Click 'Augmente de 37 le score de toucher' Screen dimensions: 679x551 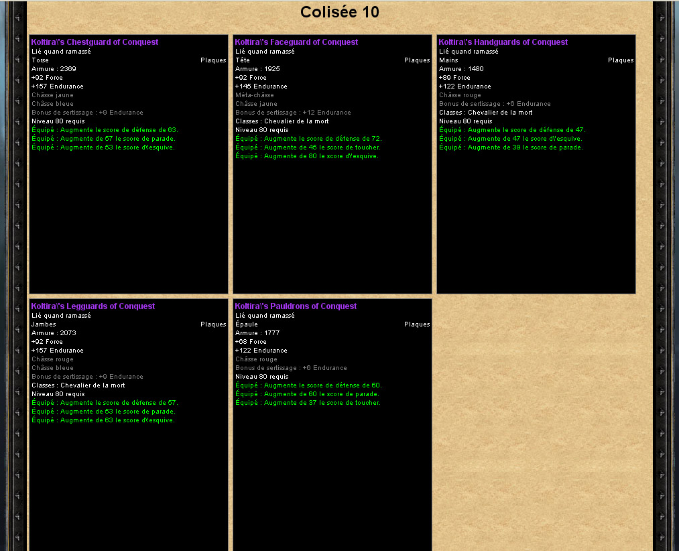pyautogui.click(x=308, y=403)
